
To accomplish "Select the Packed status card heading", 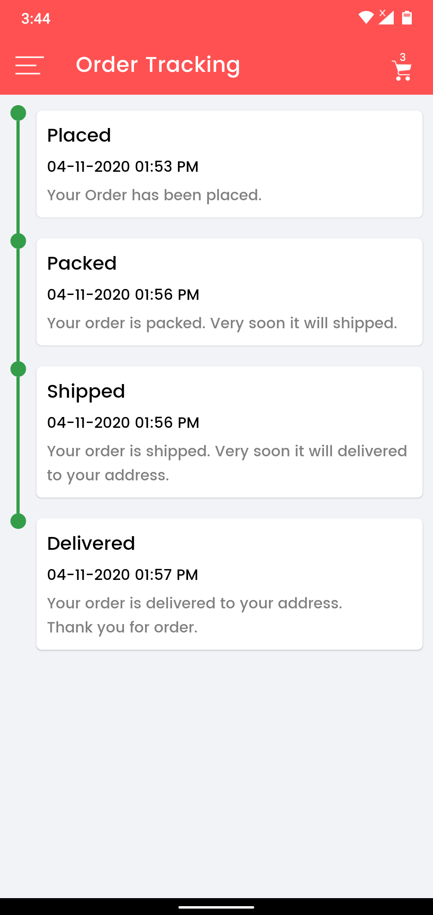I will (x=82, y=263).
